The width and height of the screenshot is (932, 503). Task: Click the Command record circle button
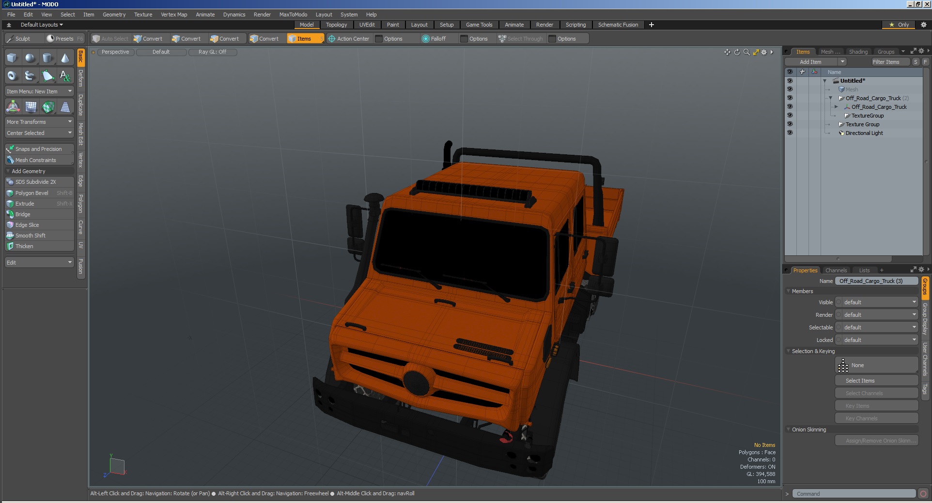[x=923, y=494]
